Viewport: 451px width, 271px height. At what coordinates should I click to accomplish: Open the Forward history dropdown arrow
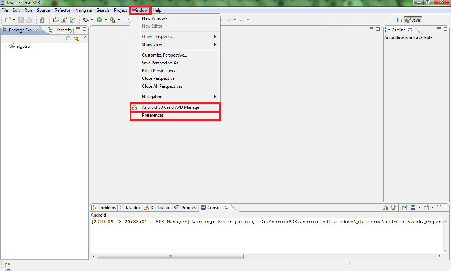click(x=248, y=20)
